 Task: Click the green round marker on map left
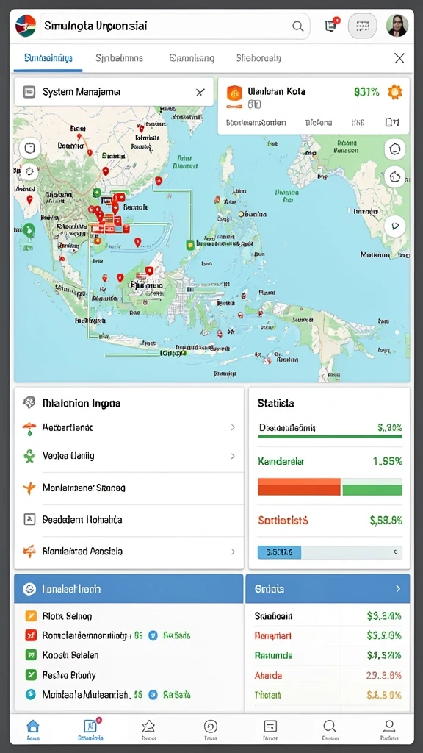point(29,230)
